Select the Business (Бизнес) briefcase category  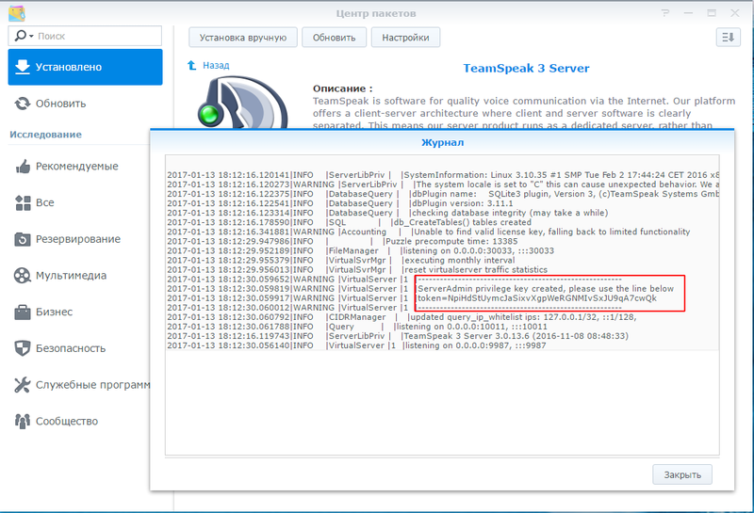pos(23,313)
